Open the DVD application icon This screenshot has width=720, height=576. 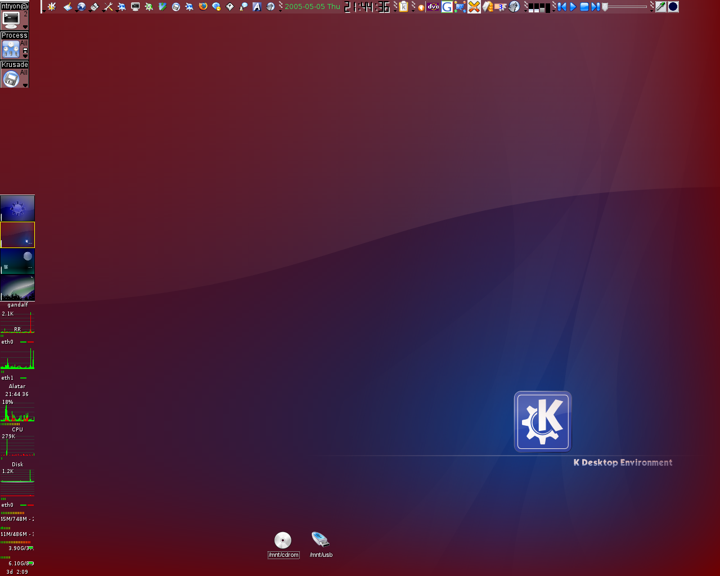433,7
